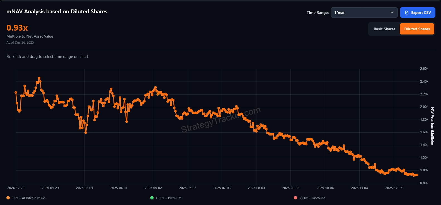Switch to Basic Shares view
Viewport: 441px width, 205px height.
pyautogui.click(x=384, y=29)
